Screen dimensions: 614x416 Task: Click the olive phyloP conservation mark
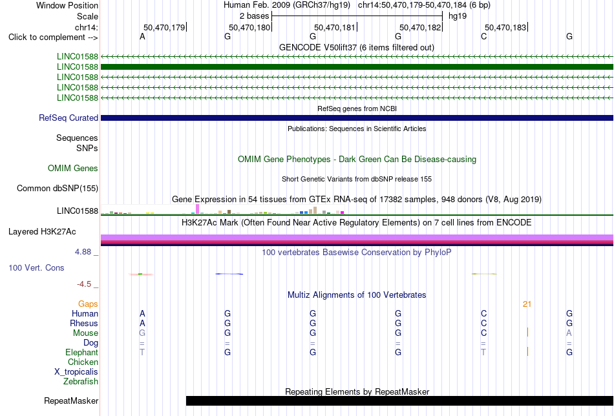pyautogui.click(x=484, y=274)
